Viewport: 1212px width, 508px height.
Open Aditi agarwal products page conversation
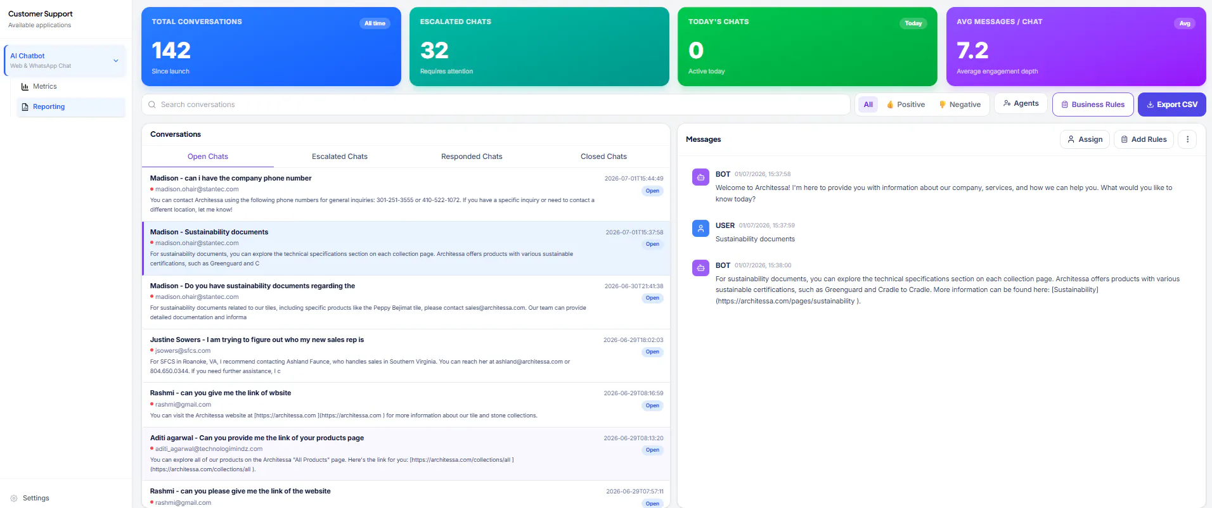pos(406,454)
